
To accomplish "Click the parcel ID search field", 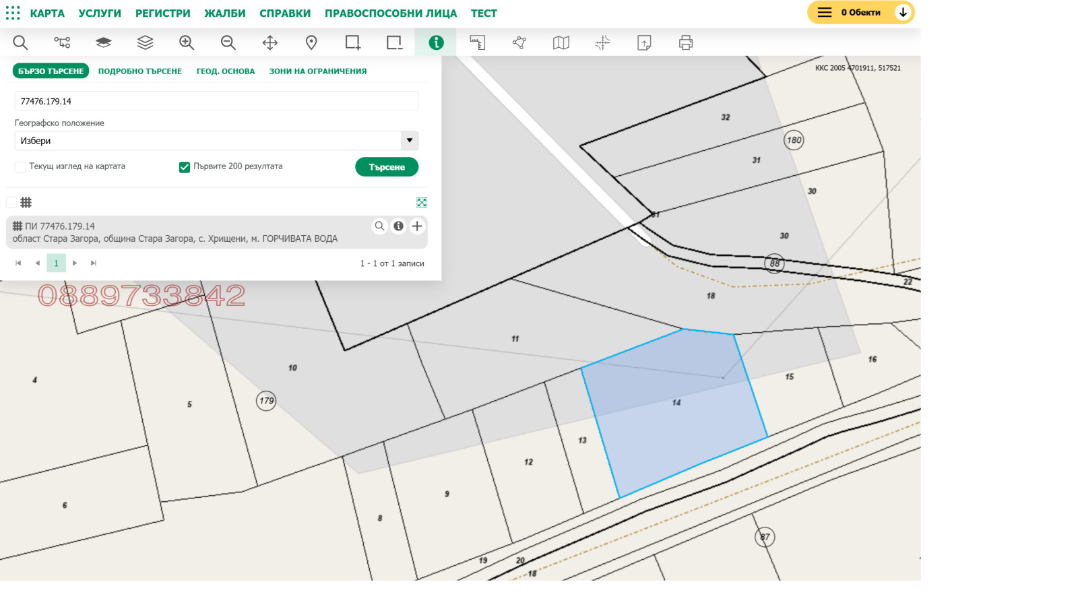I will (216, 101).
